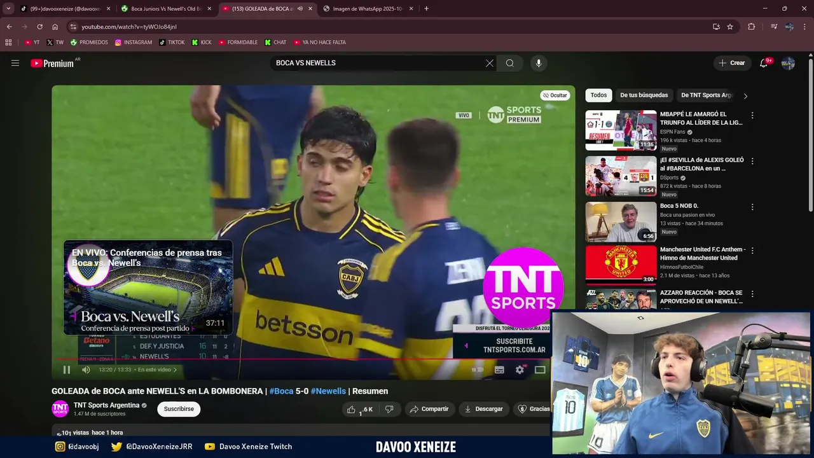Screen dimensions: 814x458
Task: Pause the video with the player button
Action: click(x=67, y=370)
